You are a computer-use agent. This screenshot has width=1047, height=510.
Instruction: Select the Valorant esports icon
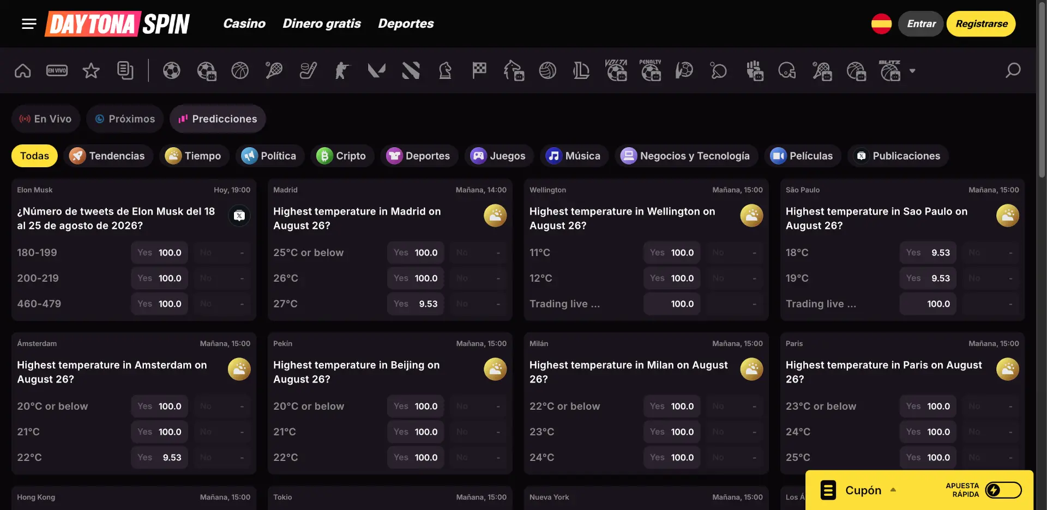click(376, 70)
